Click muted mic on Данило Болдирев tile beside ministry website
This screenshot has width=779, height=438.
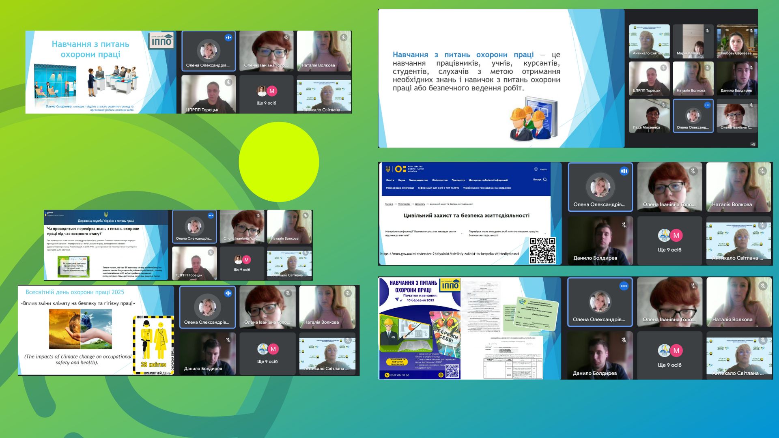point(624,224)
